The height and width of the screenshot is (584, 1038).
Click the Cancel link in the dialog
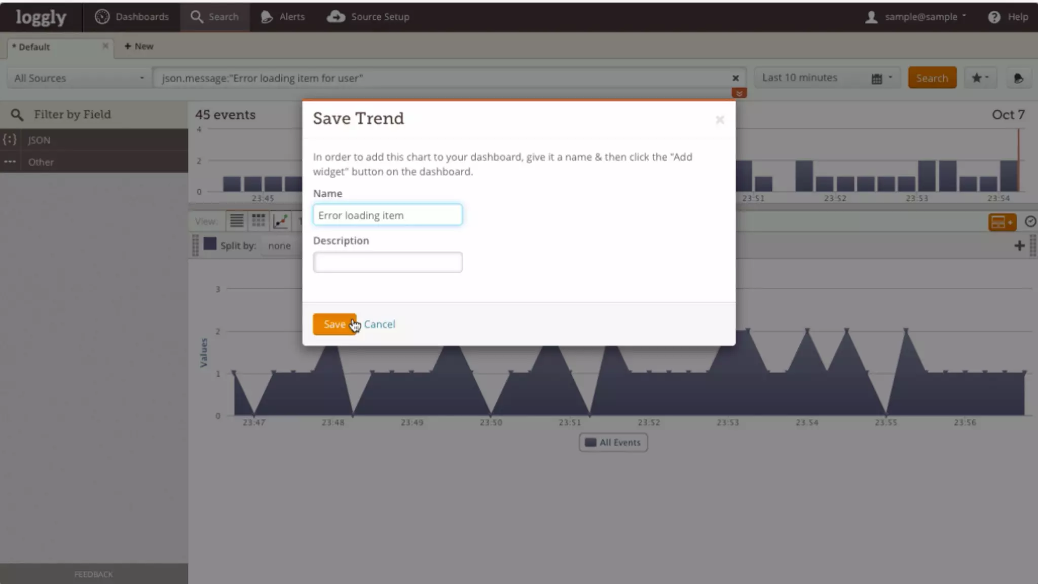379,324
